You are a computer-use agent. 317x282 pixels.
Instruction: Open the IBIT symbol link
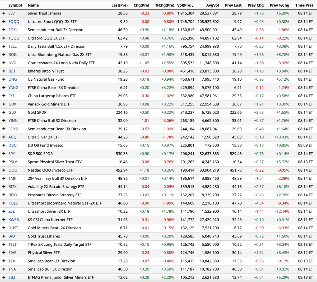(12, 71)
